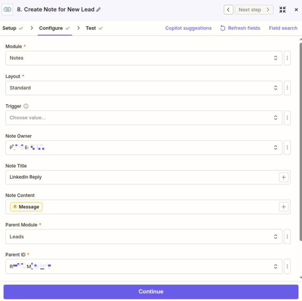302x301 pixels.
Task: Collapse the step editor panel
Action: point(282,10)
